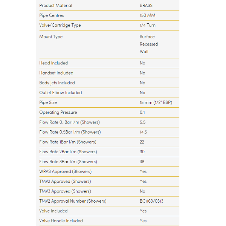Select the Recessed mount type value
The width and height of the screenshot is (226, 226).
coord(149,44)
